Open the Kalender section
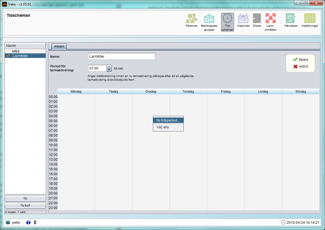The width and height of the screenshot is (325, 230). click(243, 20)
